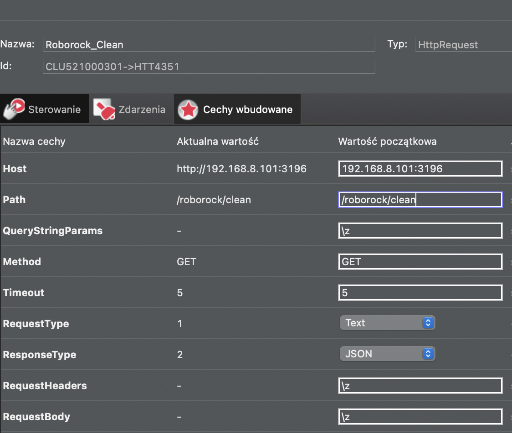Open the ResponseType JSON dropdown
Screen dimensions: 512x433
pos(387,354)
